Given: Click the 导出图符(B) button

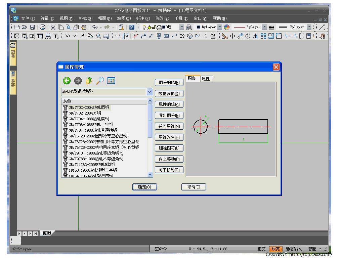Looking at the screenshot, I should click(169, 116).
